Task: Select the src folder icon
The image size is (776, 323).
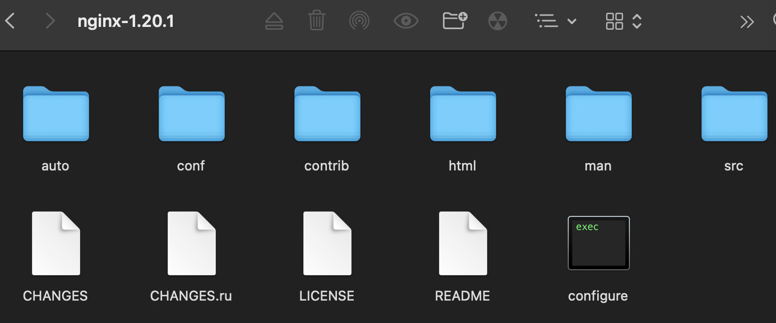Action: click(x=735, y=113)
